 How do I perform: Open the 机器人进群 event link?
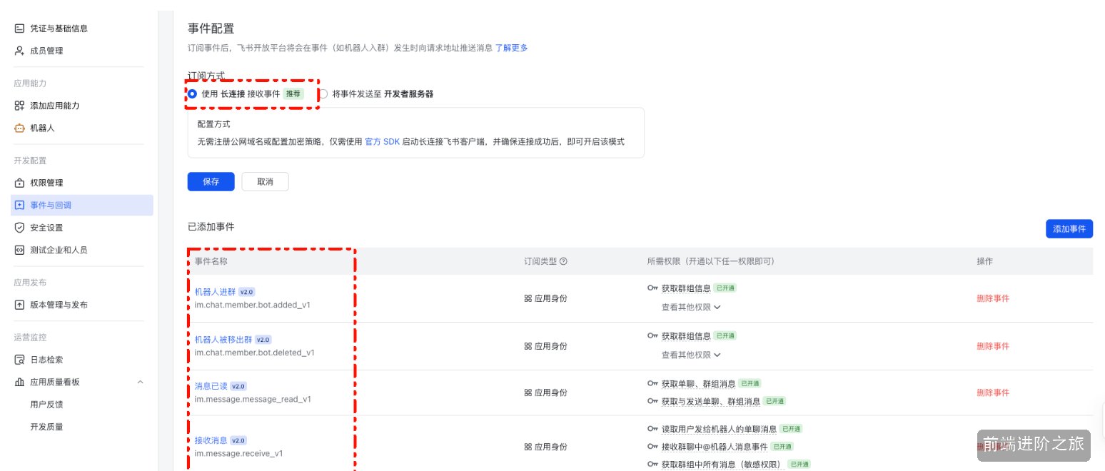coord(215,292)
